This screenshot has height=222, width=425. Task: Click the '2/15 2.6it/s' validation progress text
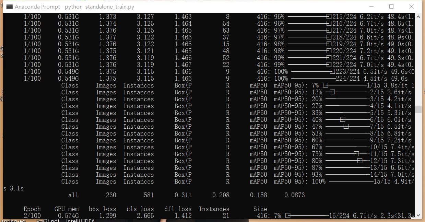(391, 92)
